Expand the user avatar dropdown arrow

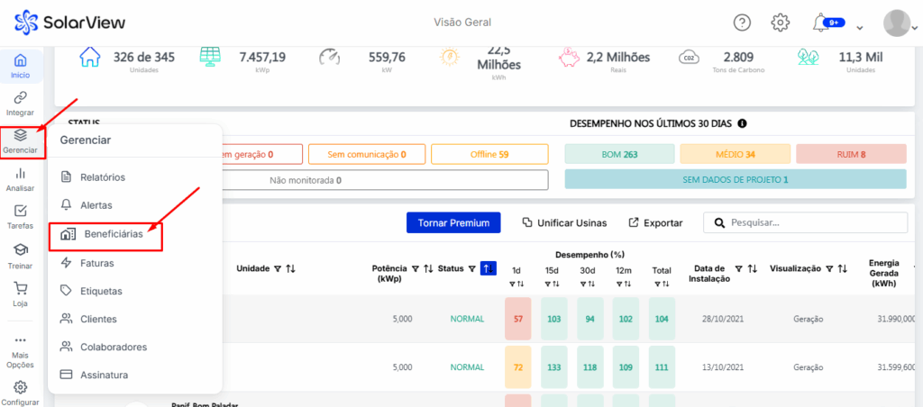[913, 27]
